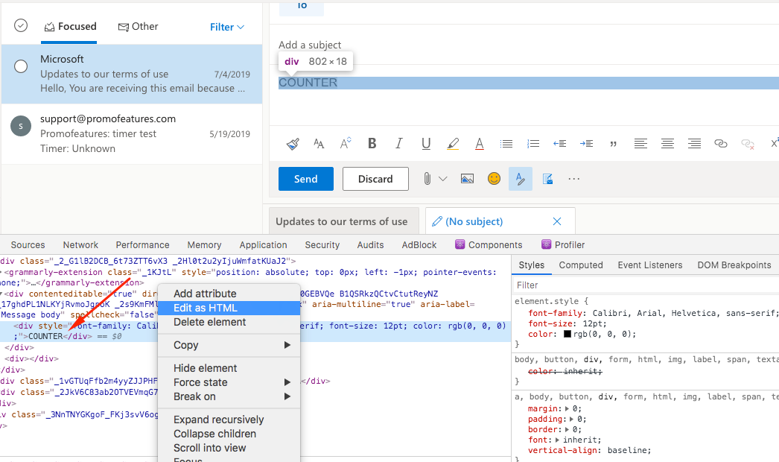Image resolution: width=779 pixels, height=462 pixels.
Task: Expand the border property triangle
Action: (567, 430)
